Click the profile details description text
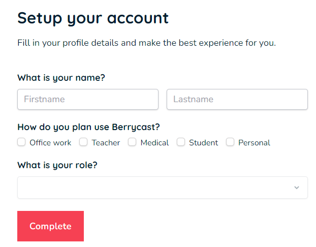The height and width of the screenshot is (247, 316). coord(146,43)
